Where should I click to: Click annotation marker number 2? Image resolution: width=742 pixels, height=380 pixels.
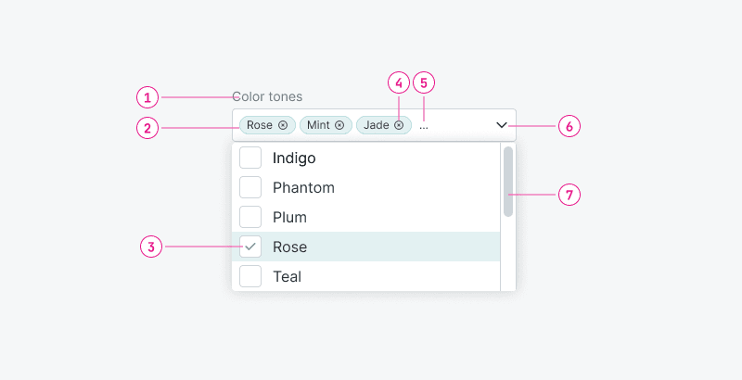tap(147, 128)
